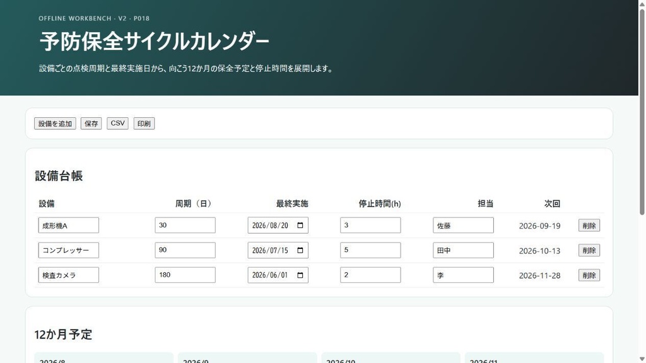Focus the cycle field showing 30
Image resolution: width=646 pixels, height=363 pixels.
tap(185, 226)
